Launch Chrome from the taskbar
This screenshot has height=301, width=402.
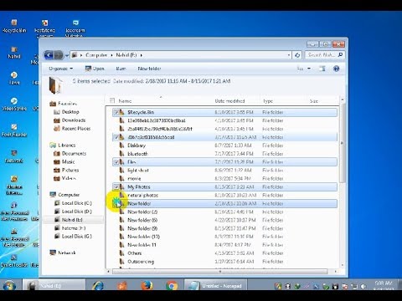pos(172,286)
